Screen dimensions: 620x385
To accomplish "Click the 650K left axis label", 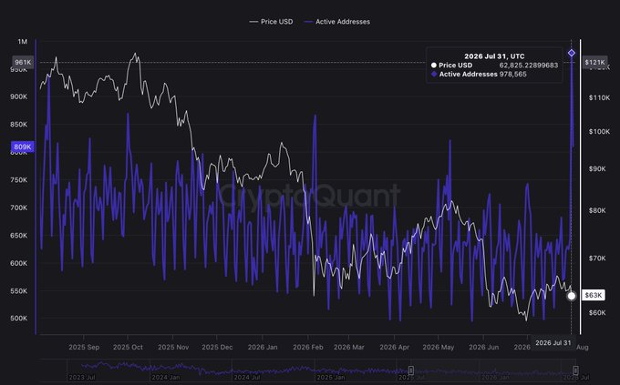I will click(x=18, y=236).
